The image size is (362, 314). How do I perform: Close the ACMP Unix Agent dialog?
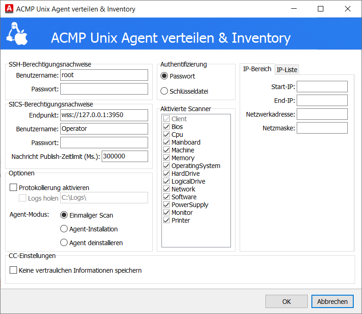tap(347, 9)
